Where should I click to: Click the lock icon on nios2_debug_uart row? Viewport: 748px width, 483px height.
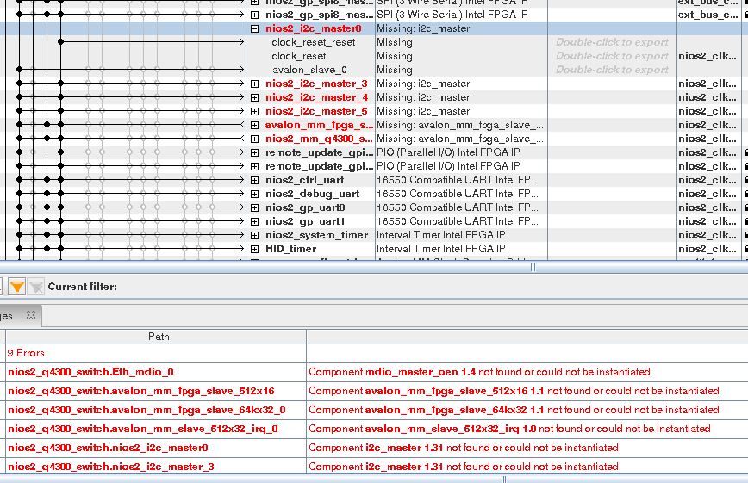(745, 194)
